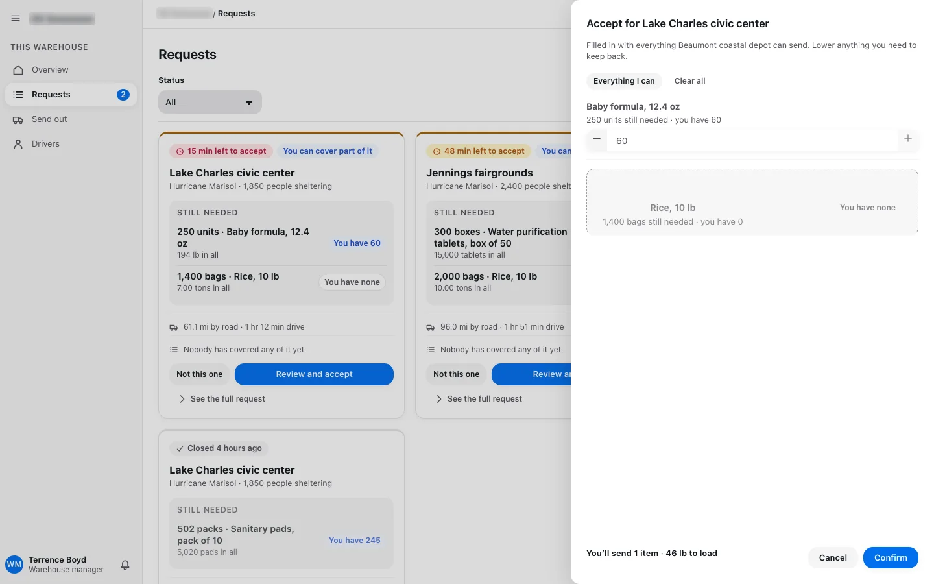This screenshot has width=934, height=584.
Task: Open the notifications bell
Action: pyautogui.click(x=125, y=565)
